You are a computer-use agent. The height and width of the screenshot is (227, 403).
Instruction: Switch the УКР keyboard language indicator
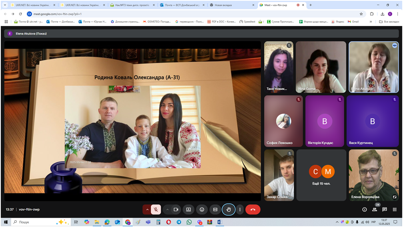[x=373, y=222]
